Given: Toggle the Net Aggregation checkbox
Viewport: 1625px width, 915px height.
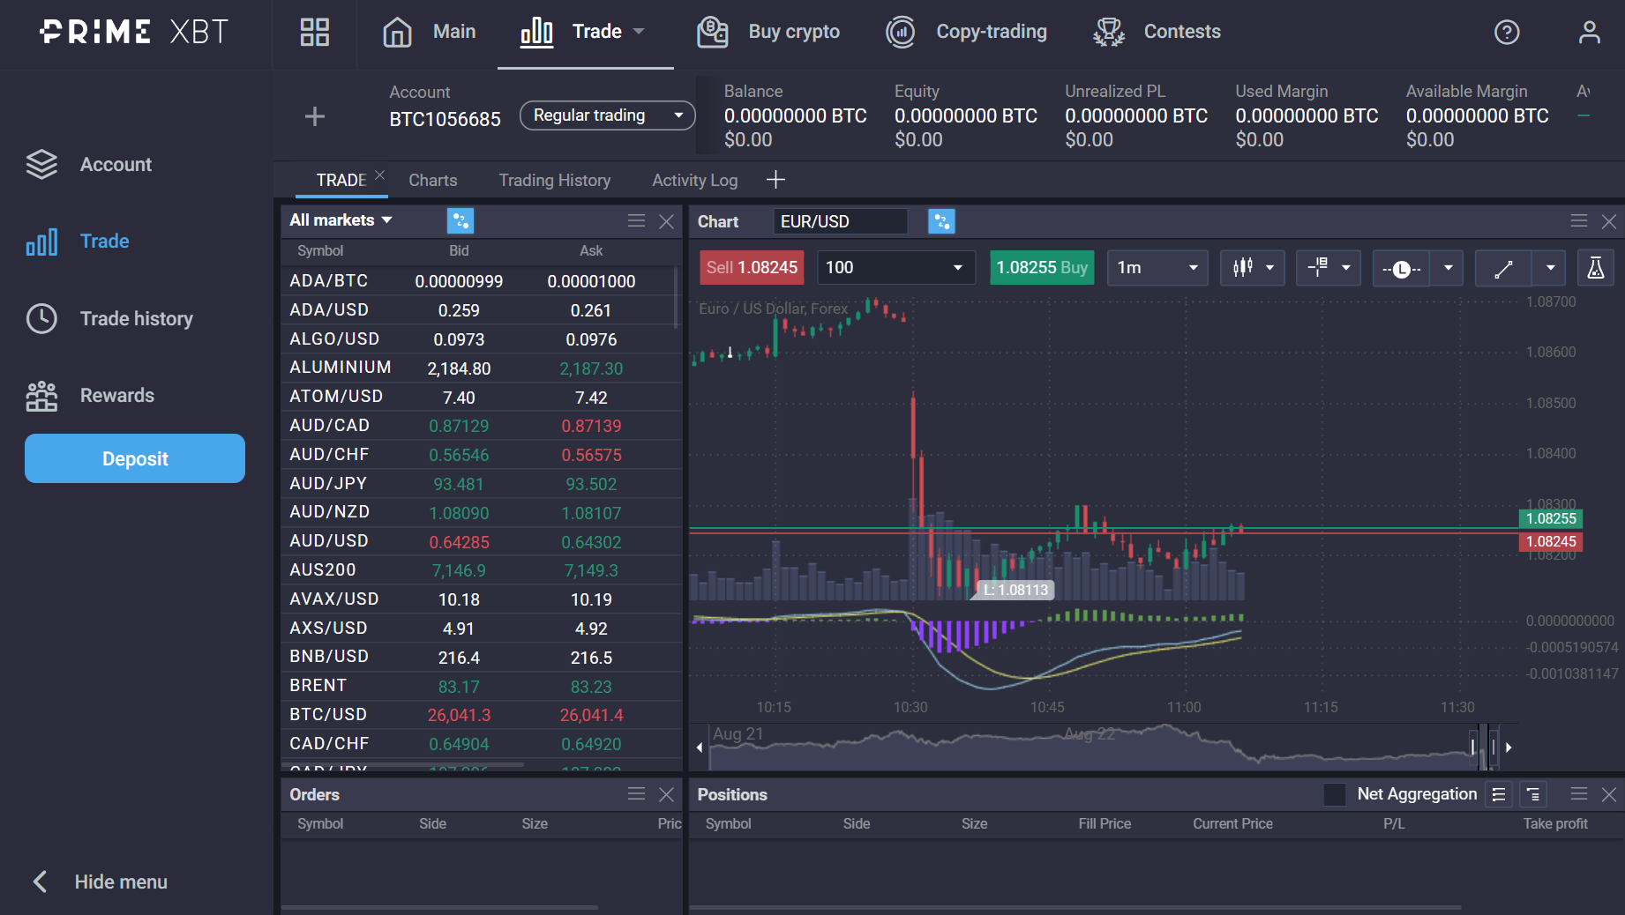Looking at the screenshot, I should (x=1335, y=794).
